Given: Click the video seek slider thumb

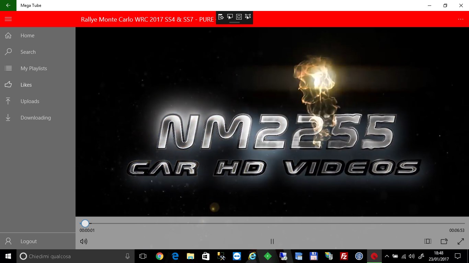Looking at the screenshot, I should coord(85,224).
